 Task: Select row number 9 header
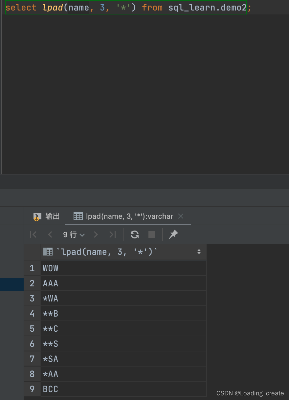point(32,389)
